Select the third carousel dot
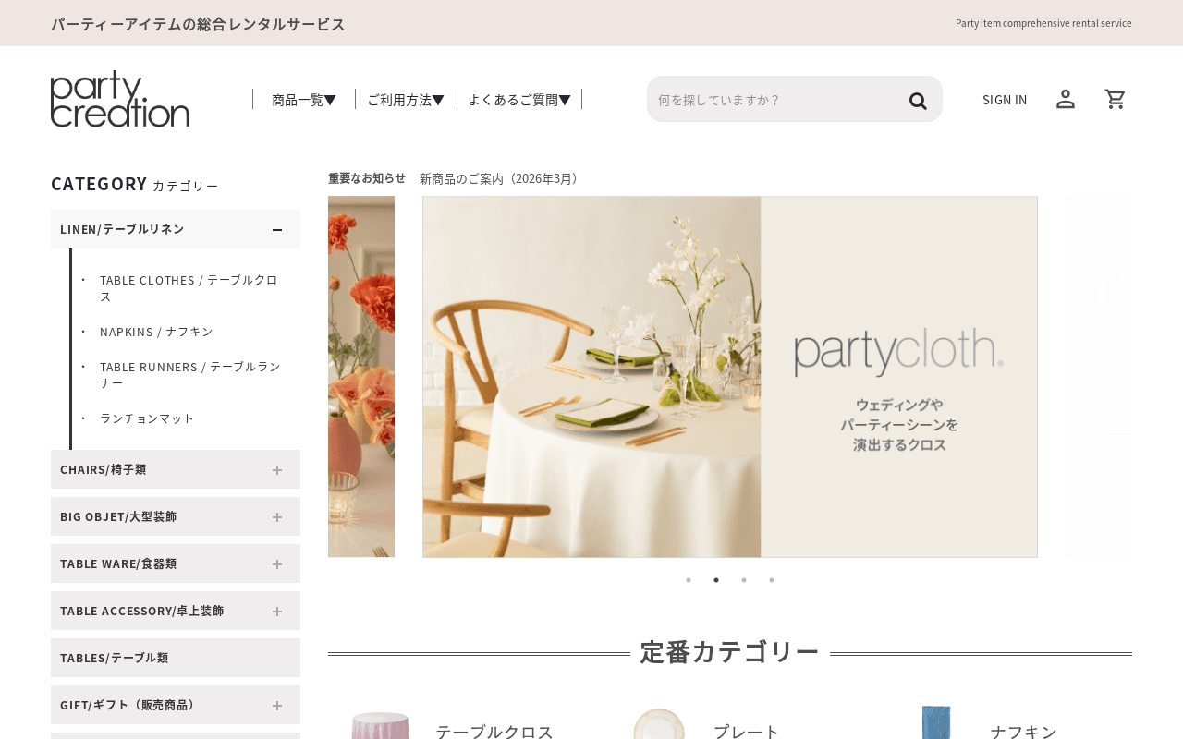 pyautogui.click(x=744, y=580)
